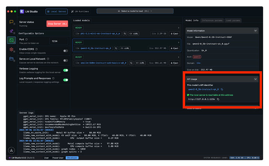Copy the phi-3.1-mini model identifier
This screenshot has width=269, height=166.
click(x=125, y=33)
